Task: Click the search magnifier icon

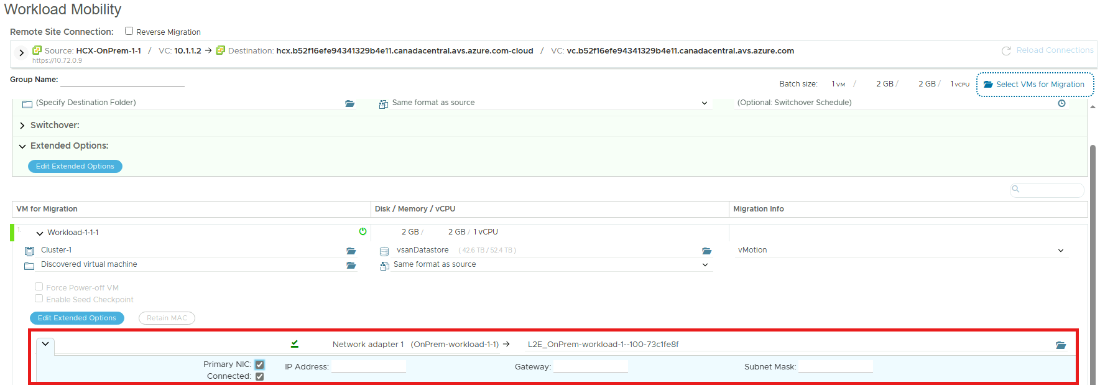Action: 1016,189
